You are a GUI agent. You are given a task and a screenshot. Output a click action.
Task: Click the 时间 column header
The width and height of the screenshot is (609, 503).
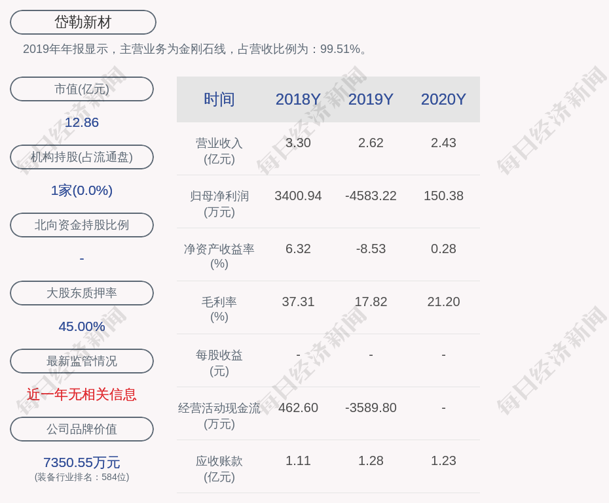[x=219, y=99]
